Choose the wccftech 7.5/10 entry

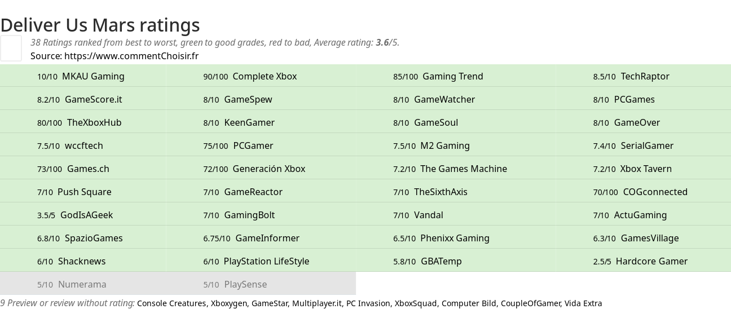coord(70,145)
